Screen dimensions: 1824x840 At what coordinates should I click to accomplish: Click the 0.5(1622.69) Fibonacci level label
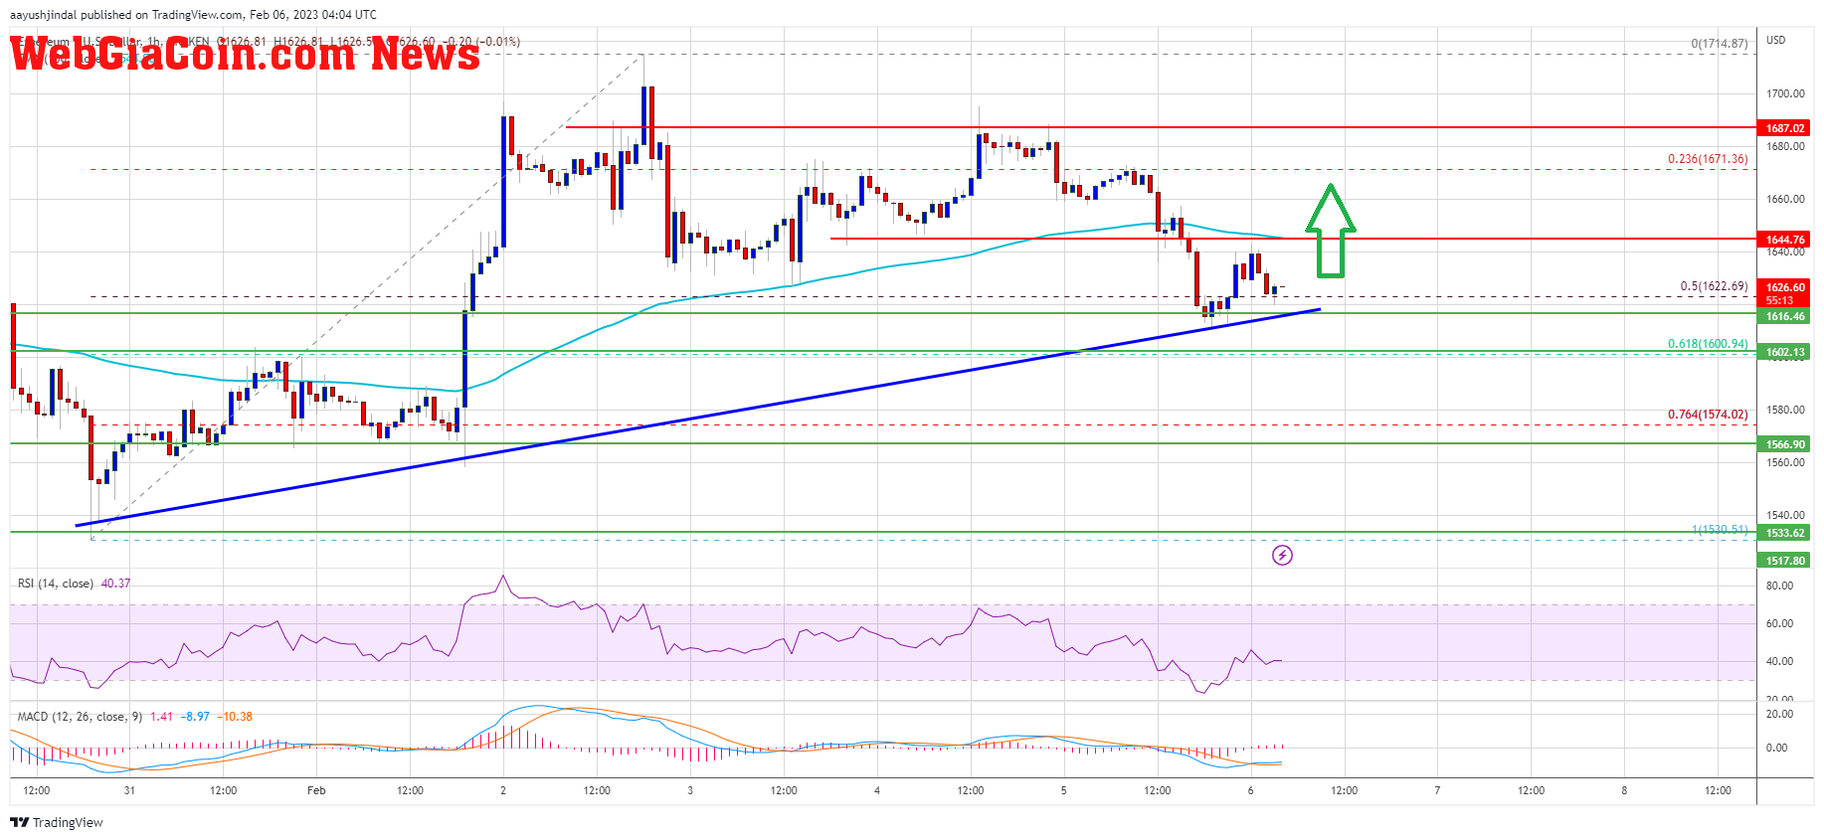point(1714,286)
